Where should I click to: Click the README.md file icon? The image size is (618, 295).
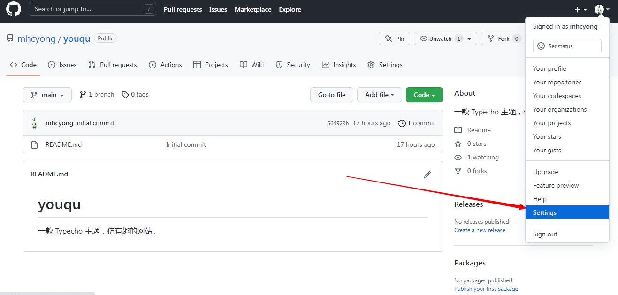pyautogui.click(x=34, y=145)
